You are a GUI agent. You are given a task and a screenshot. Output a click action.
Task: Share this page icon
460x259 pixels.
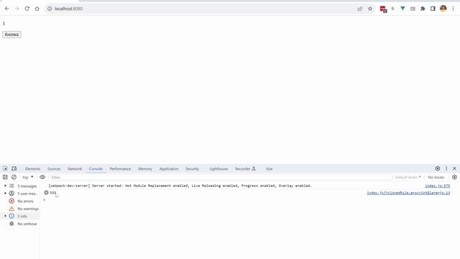point(360,9)
